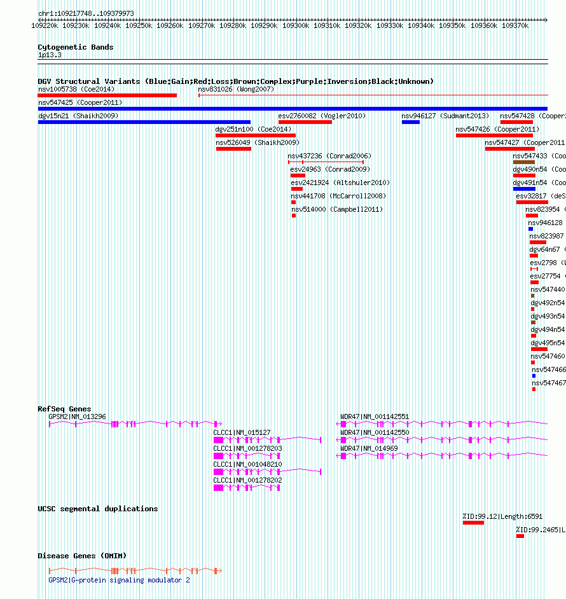
Task: Click the red nsv547426 loss bar
Action: pos(494,135)
